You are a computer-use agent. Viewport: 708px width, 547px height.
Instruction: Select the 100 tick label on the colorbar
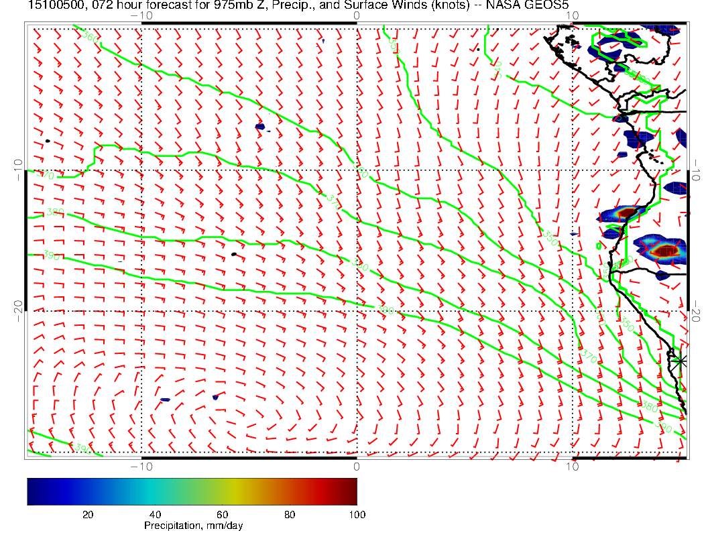click(x=357, y=514)
